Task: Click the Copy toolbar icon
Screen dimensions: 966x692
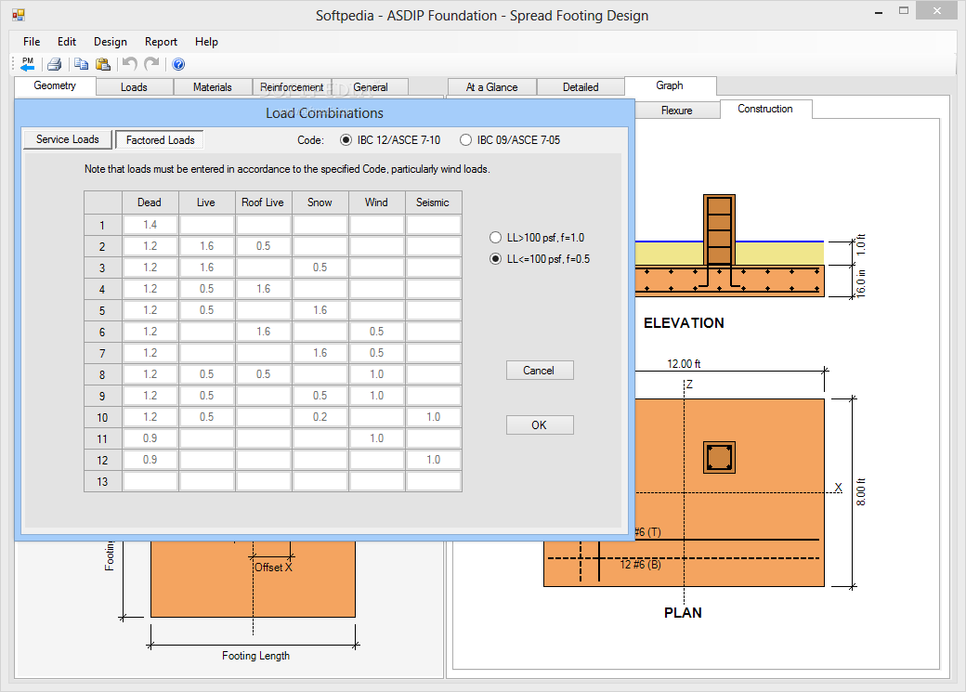Action: (x=81, y=64)
